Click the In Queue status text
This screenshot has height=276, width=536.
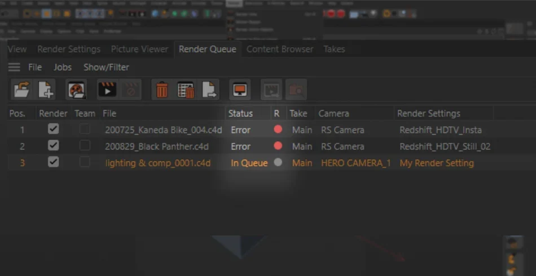coord(249,163)
